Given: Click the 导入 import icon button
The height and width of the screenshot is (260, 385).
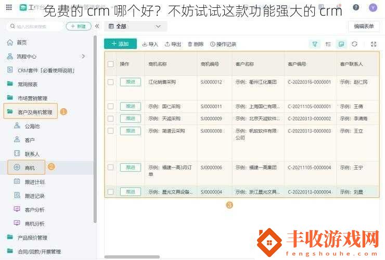Looking at the screenshot, I should point(150,44).
